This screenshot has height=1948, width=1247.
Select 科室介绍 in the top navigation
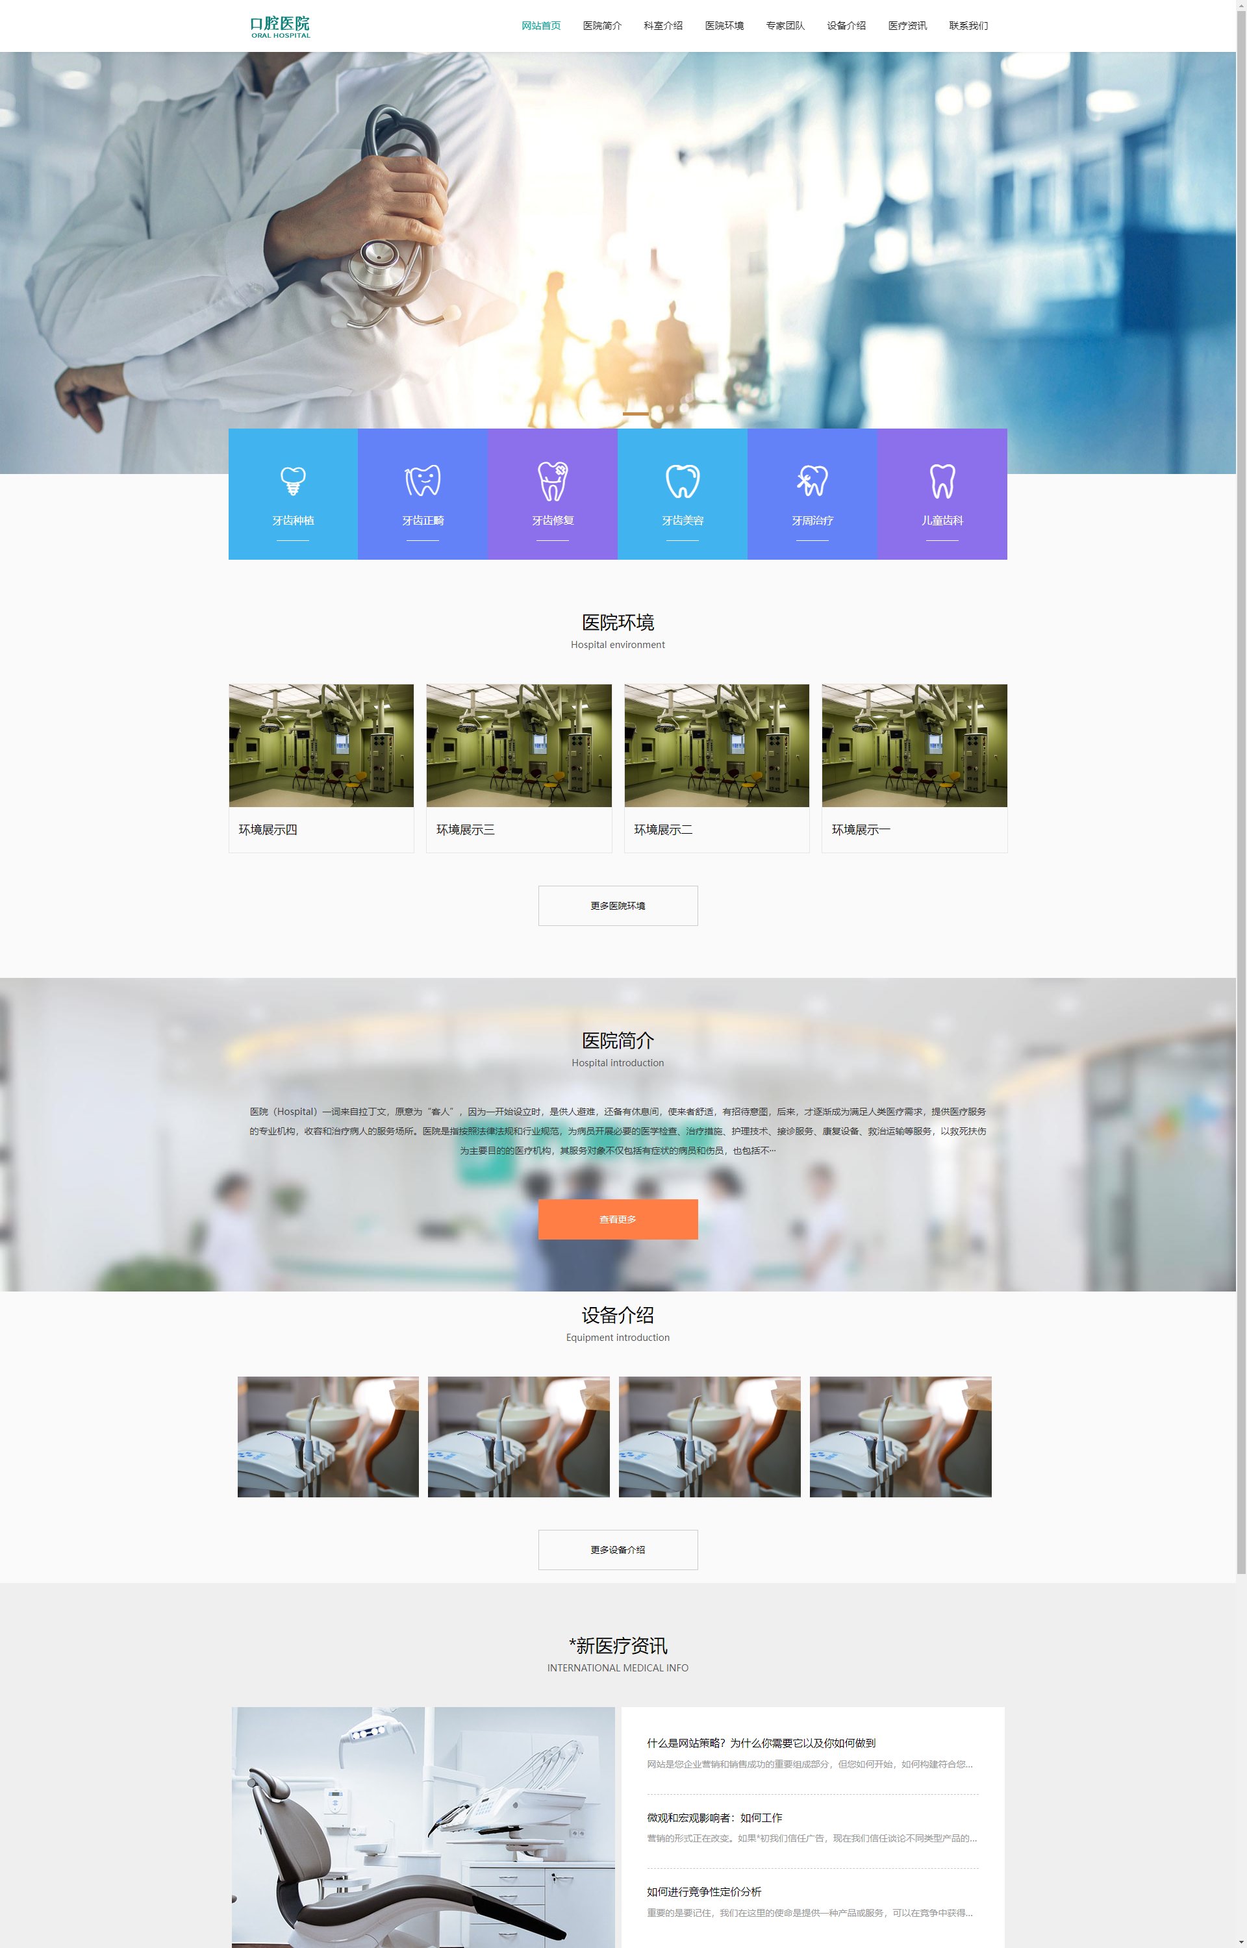662,26
